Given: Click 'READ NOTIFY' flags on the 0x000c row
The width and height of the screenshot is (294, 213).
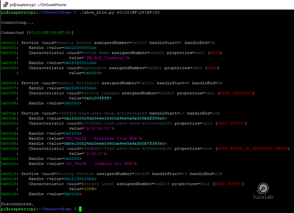Looking at the screenshot, I should 231,124.
